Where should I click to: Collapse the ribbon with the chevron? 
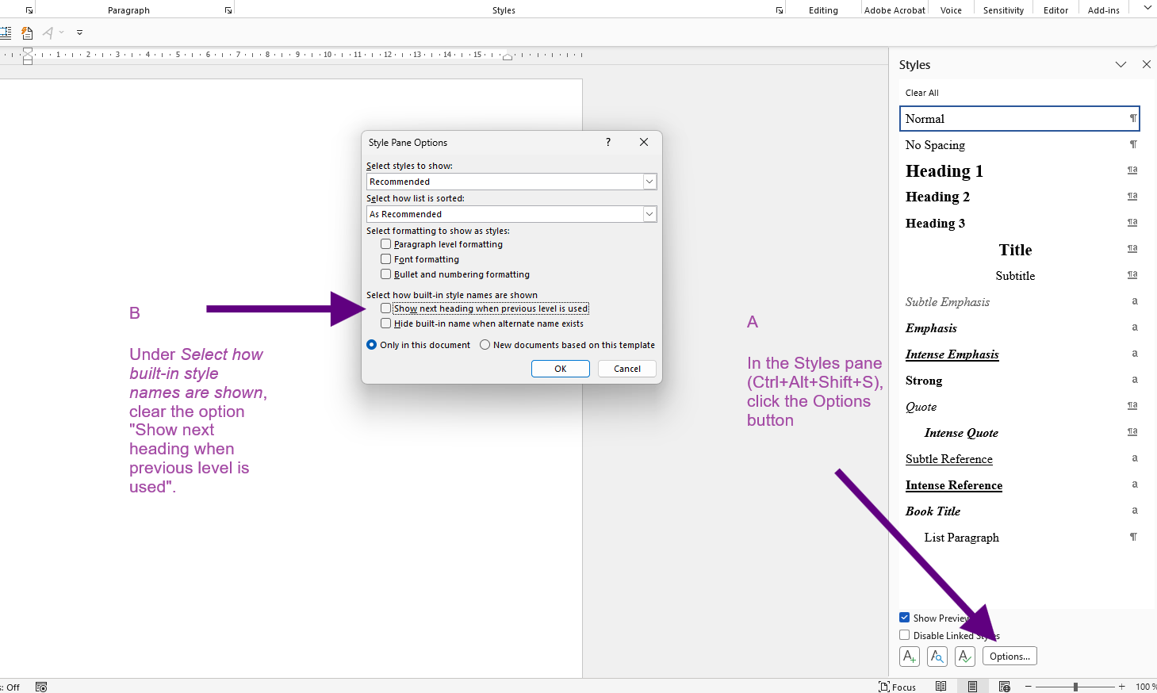tap(1147, 7)
